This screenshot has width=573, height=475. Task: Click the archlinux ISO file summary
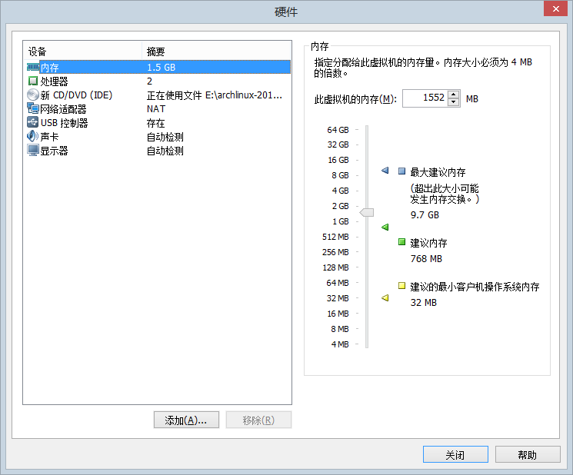tap(215, 95)
